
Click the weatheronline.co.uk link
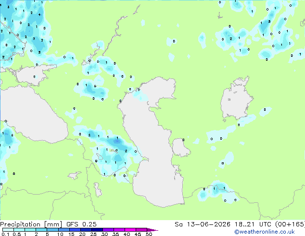tap(265, 232)
